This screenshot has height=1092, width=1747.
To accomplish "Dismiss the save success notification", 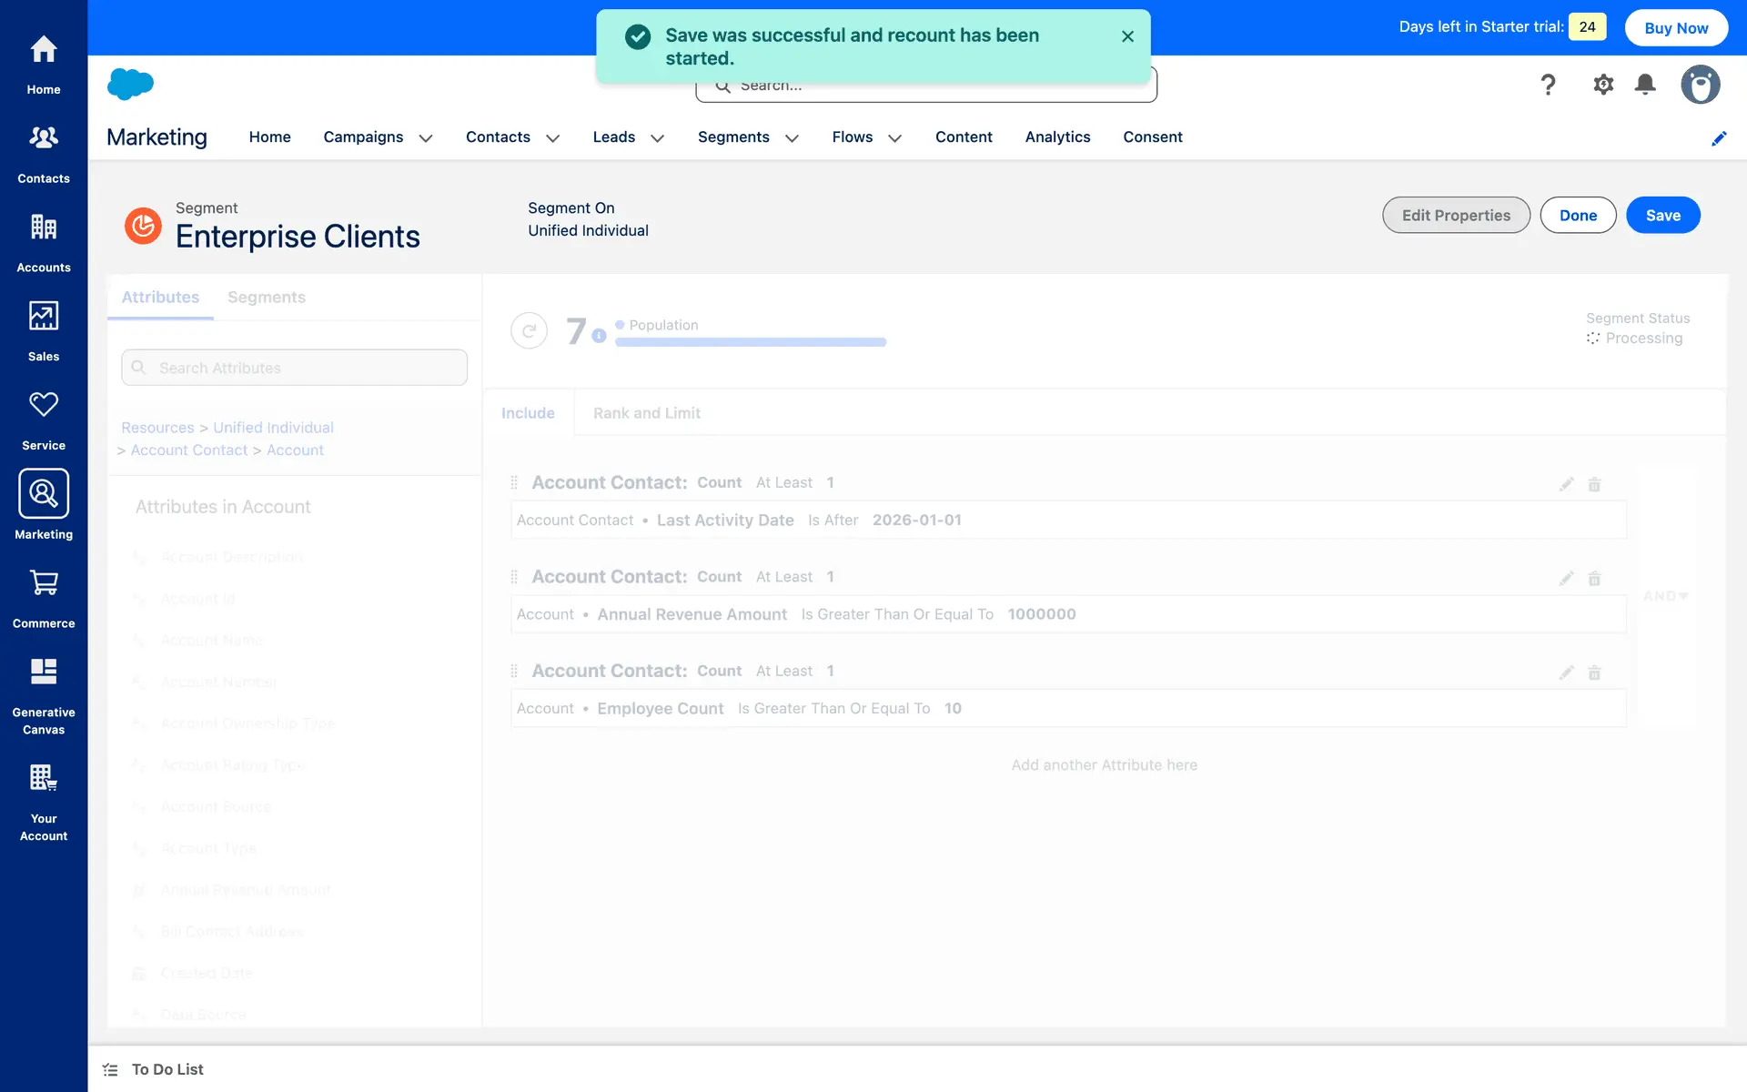I will 1127,36.
